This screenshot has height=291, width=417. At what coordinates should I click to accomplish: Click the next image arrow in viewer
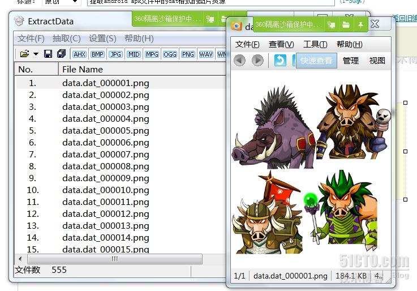[x=257, y=61]
